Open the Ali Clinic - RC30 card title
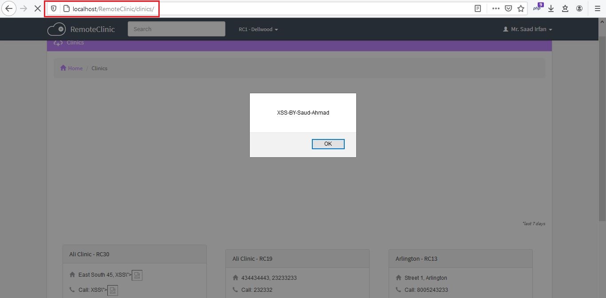 (89, 254)
